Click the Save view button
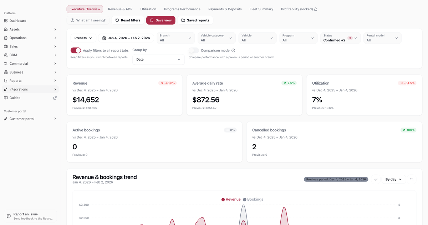428x225 pixels. click(160, 20)
